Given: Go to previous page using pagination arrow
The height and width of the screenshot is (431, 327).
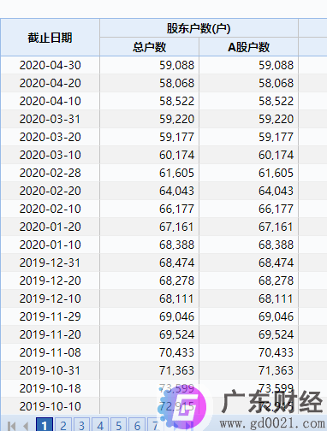Looking at the screenshot, I should point(26,426).
